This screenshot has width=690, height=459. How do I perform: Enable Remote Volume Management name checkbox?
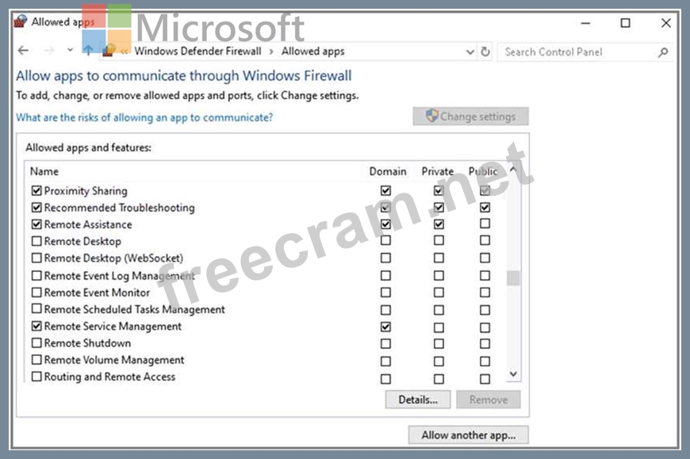point(36,360)
